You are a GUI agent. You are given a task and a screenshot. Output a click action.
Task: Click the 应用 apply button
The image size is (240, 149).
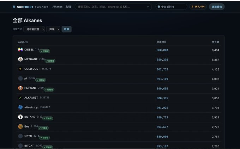(67, 29)
